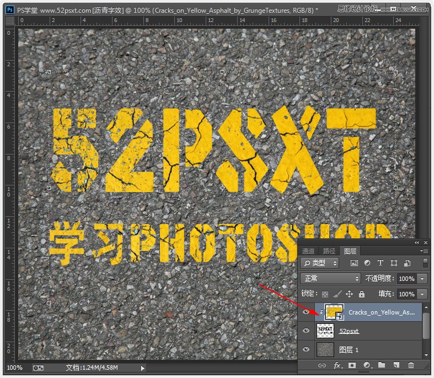Click the bottom-middle transform handle
This screenshot has width=434, height=378.
pyautogui.click(x=223, y=304)
